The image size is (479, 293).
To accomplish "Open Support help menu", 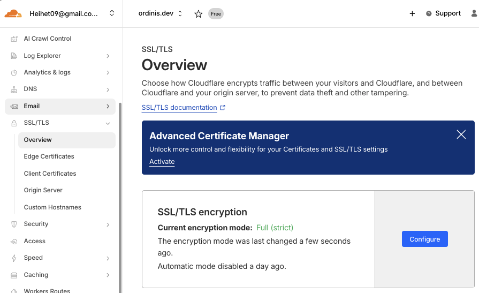I will pyautogui.click(x=443, y=13).
